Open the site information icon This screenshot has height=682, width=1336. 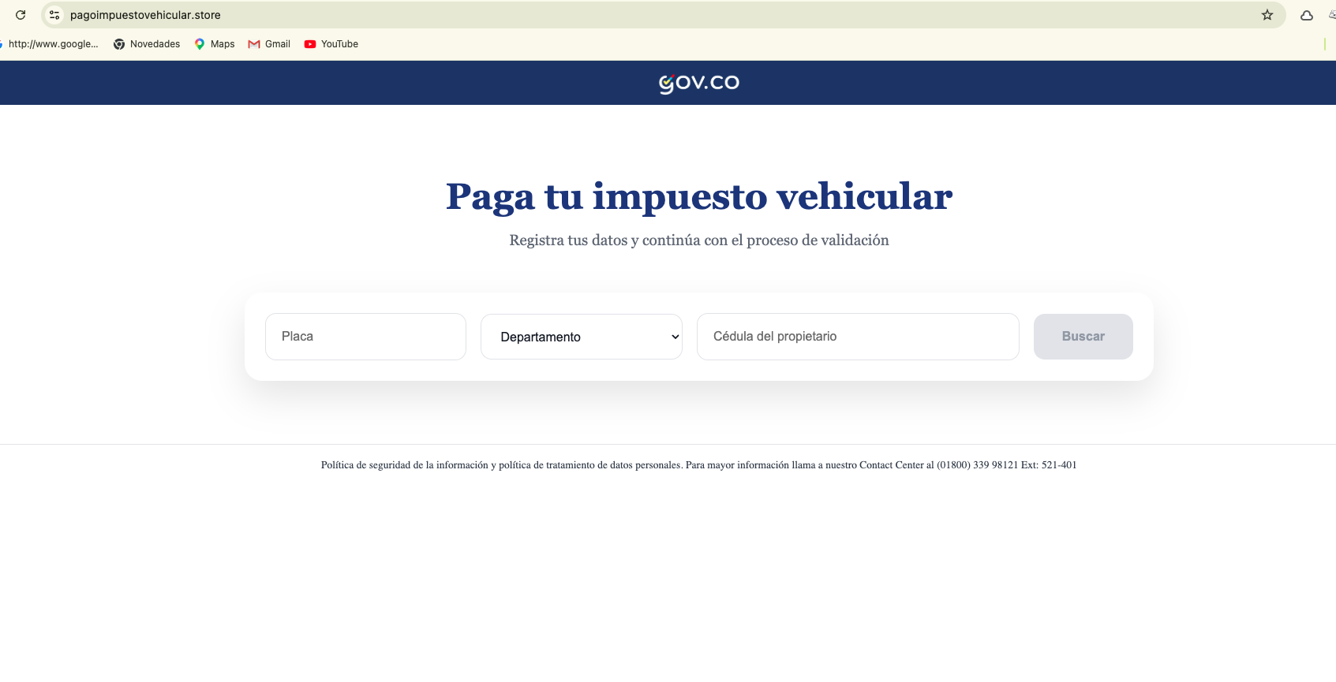click(x=54, y=15)
